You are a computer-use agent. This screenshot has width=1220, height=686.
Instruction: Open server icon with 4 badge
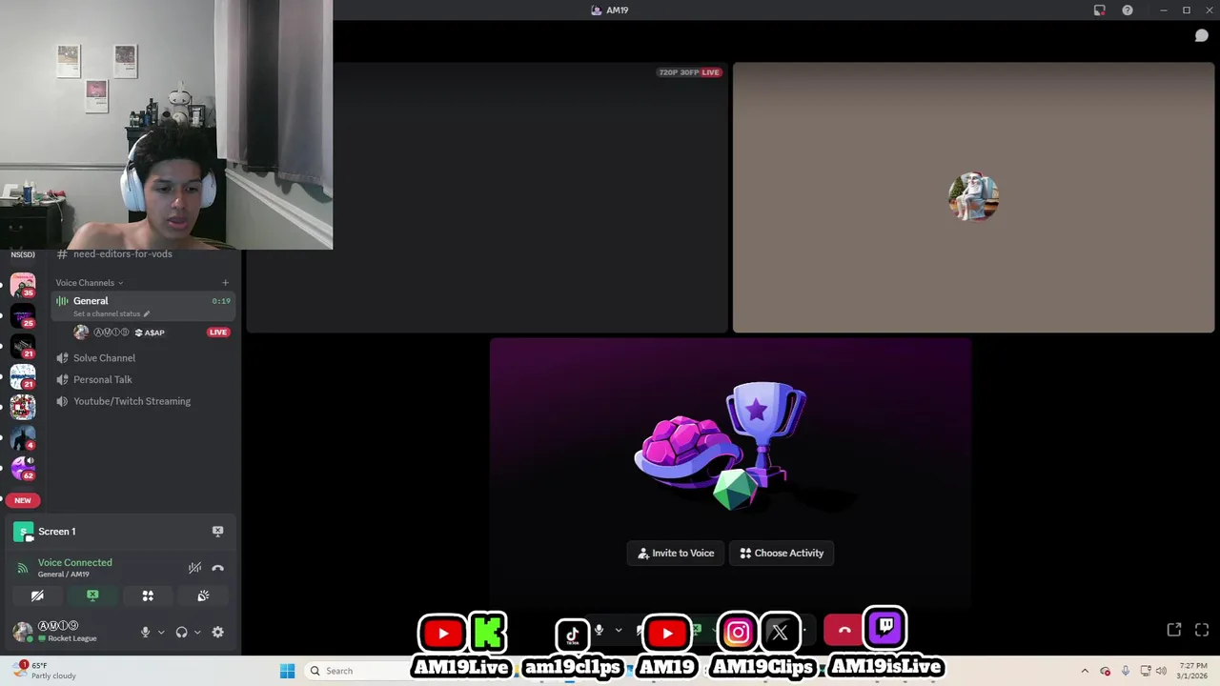point(23,437)
